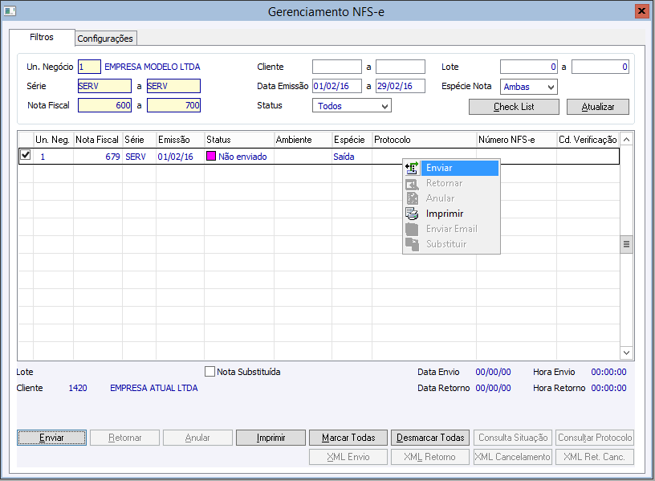Click the EMPRESA ATUAL LTDA client name
The width and height of the screenshot is (655, 481).
[154, 388]
